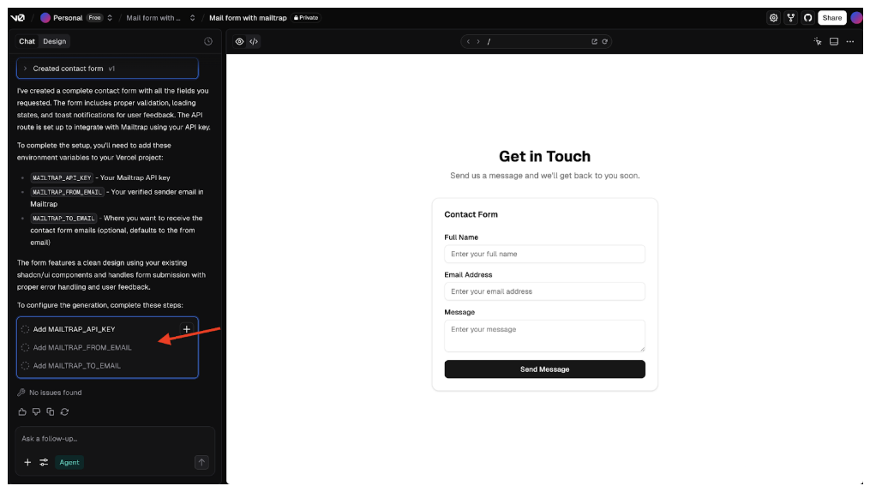876x492 pixels.
Task: Expand the Created contact form item
Action: click(x=26, y=69)
